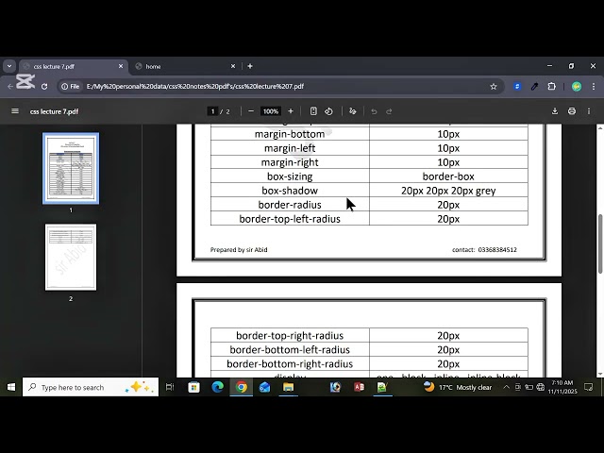Select the page 1 thumbnail

click(71, 168)
